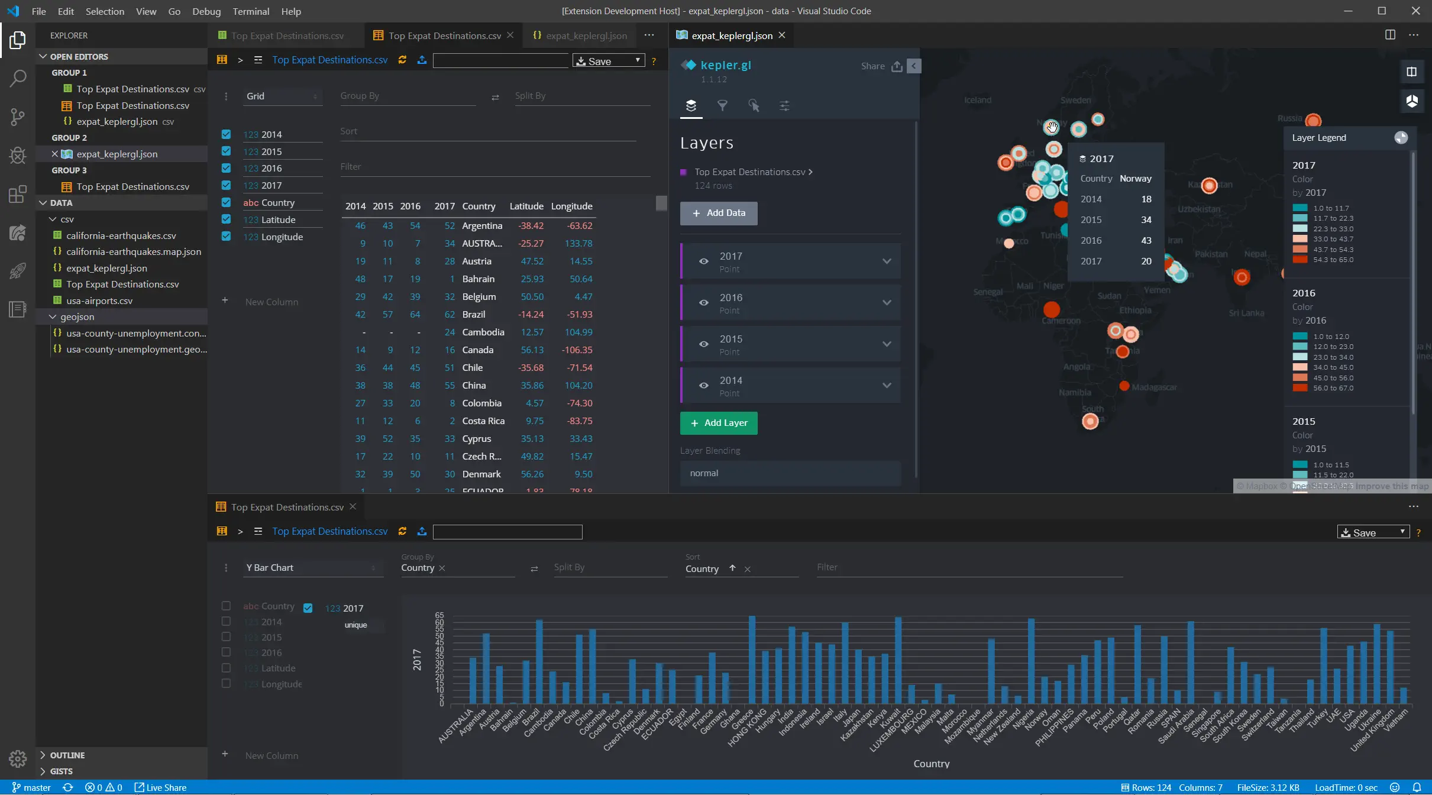The width and height of the screenshot is (1432, 795).
Task: Click the 34.0 to 45.0 swatch in 2016 legend
Action: click(x=1300, y=367)
